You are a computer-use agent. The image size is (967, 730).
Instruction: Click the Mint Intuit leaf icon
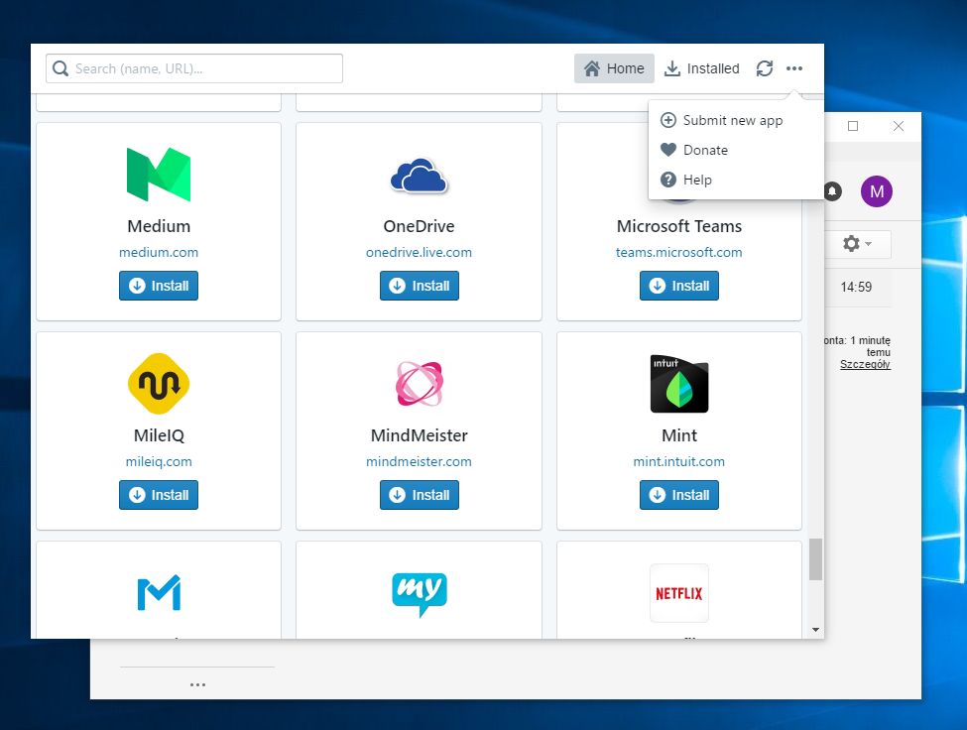click(679, 384)
